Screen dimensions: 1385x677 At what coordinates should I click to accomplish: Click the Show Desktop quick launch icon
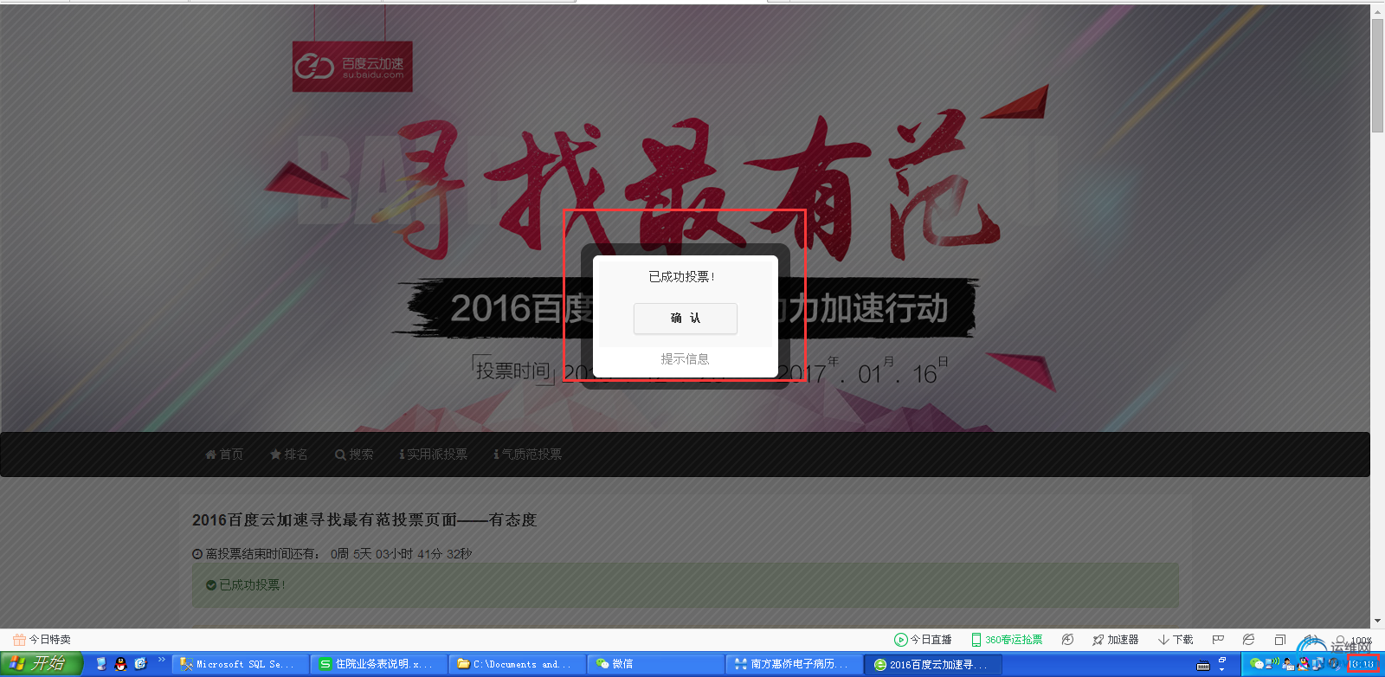click(x=100, y=664)
